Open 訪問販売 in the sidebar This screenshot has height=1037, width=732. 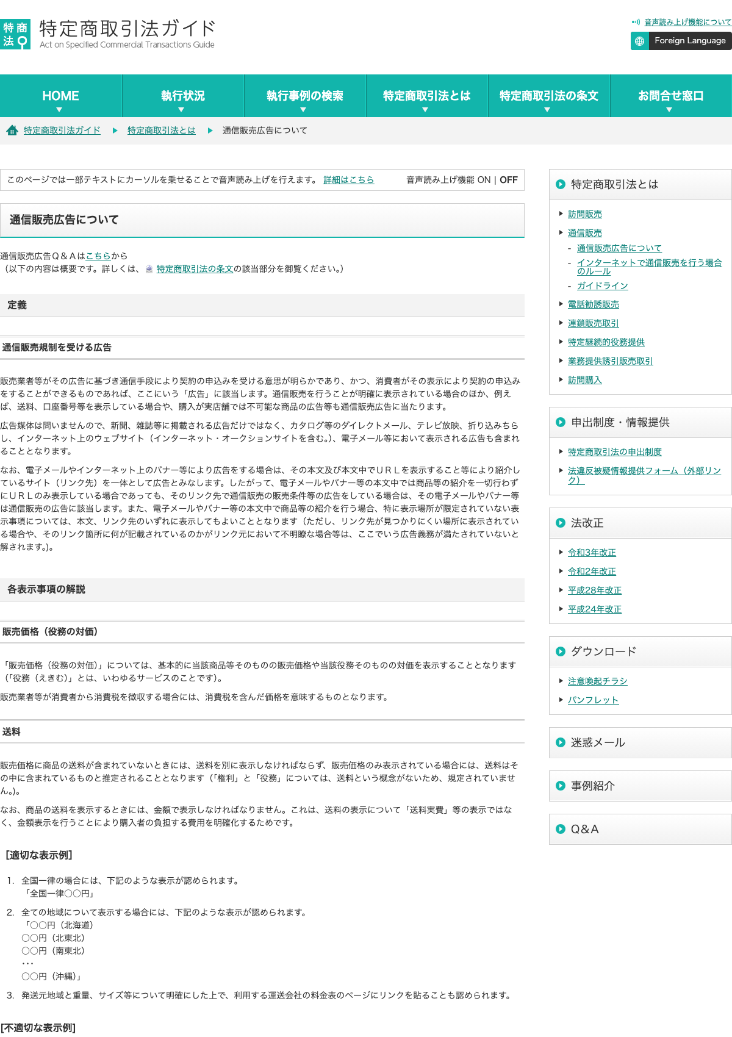click(585, 214)
